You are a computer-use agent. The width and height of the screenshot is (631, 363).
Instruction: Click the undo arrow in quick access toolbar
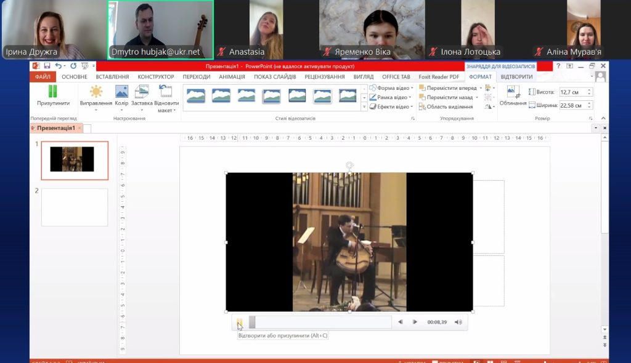58,66
